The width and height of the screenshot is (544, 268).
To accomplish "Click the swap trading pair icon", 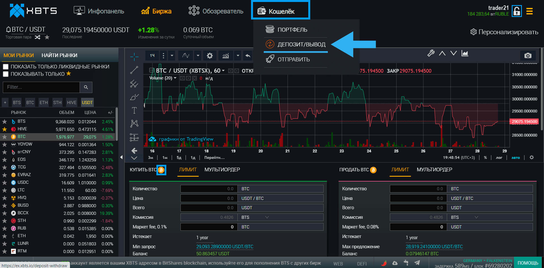I will [x=38, y=37].
